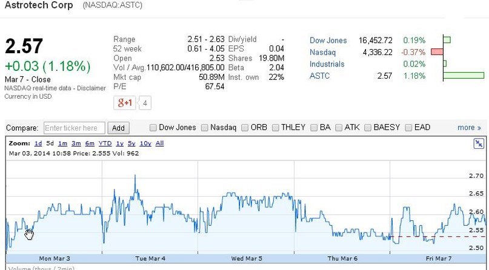Click the current price 2.57
This screenshot has width=489, height=270.
[x=24, y=46]
